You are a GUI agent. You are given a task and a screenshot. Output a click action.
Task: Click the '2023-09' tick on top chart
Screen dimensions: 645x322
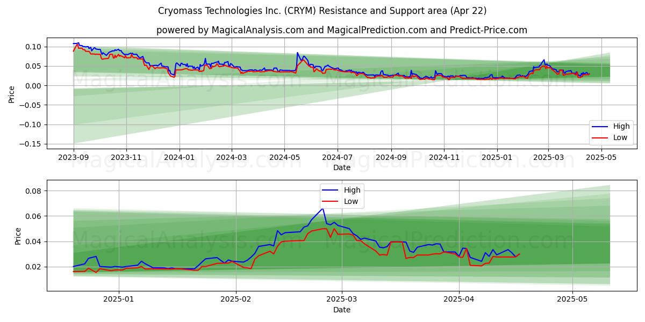(74, 158)
